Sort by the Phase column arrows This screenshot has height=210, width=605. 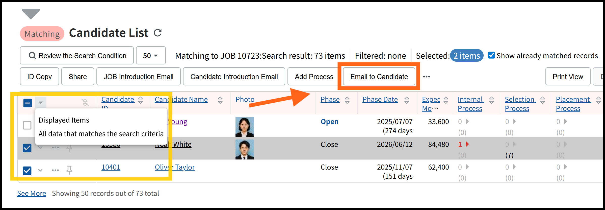(347, 100)
